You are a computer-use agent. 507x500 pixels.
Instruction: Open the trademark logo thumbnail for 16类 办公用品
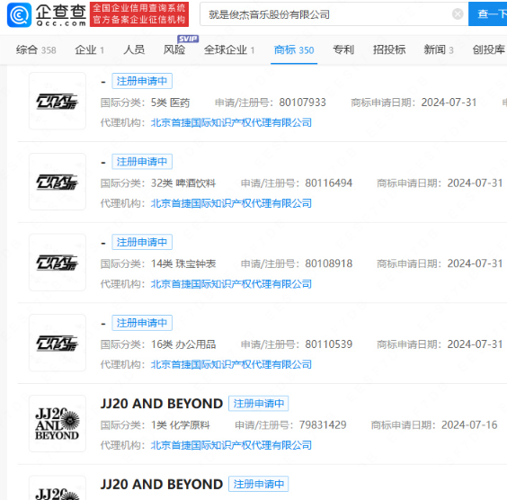(x=58, y=343)
